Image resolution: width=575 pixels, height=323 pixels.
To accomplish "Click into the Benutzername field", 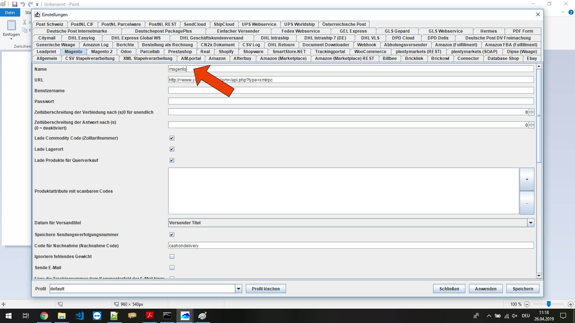I will (x=351, y=90).
